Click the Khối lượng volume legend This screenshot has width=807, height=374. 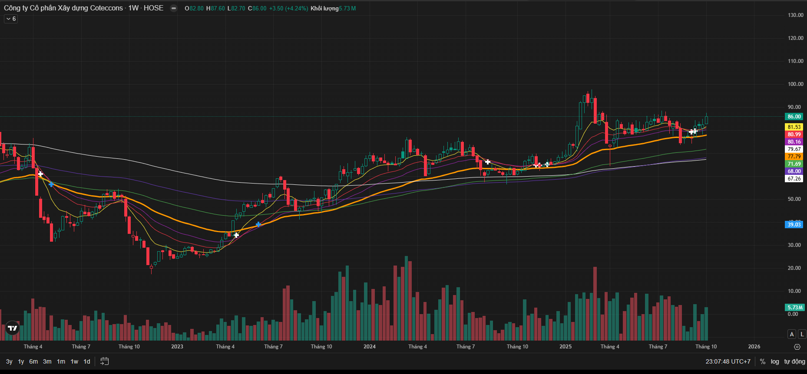pos(333,8)
